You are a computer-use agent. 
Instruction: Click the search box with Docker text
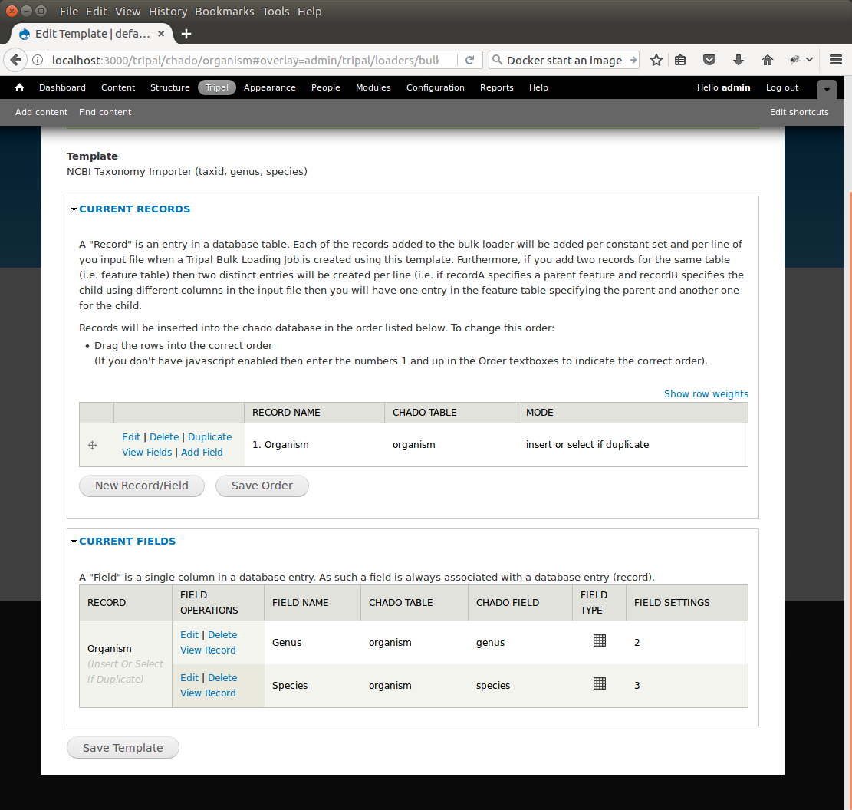click(x=564, y=60)
